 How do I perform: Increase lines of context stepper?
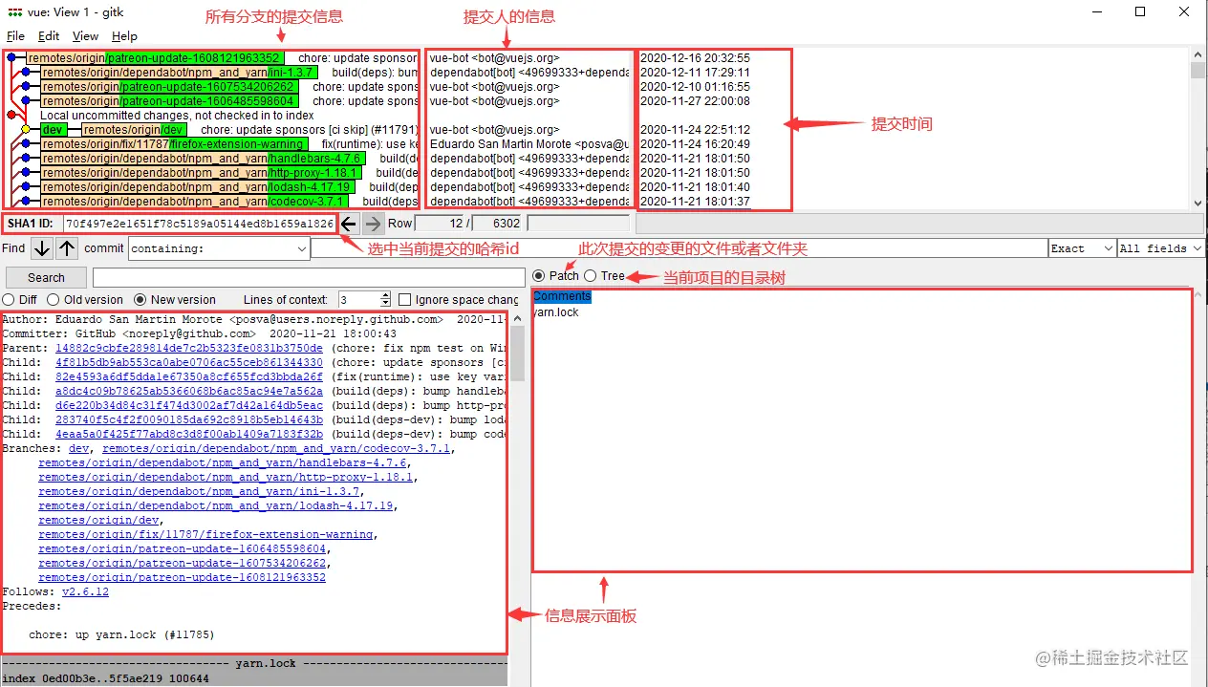[x=386, y=295]
